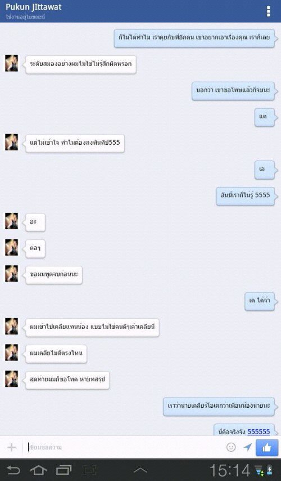The image size is (281, 481).
Task: Tap the location arrow icon
Action: 247,447
